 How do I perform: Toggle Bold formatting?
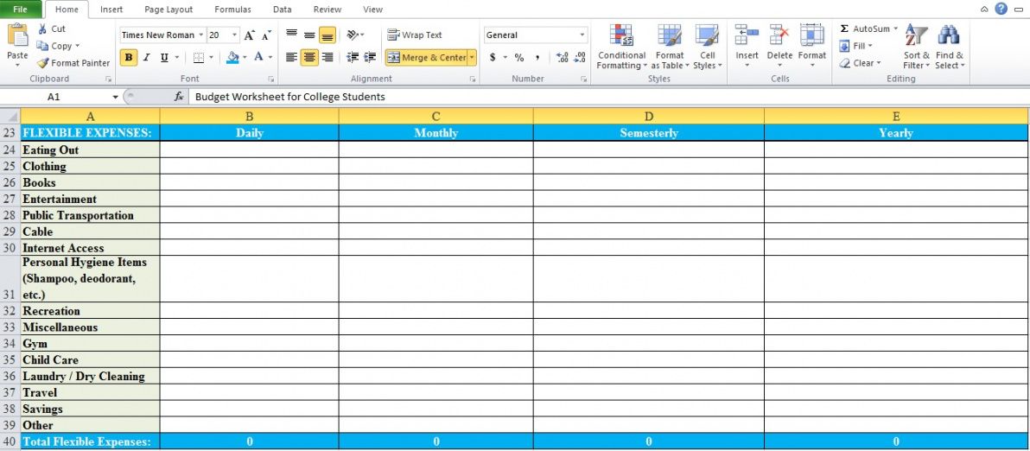coord(129,58)
